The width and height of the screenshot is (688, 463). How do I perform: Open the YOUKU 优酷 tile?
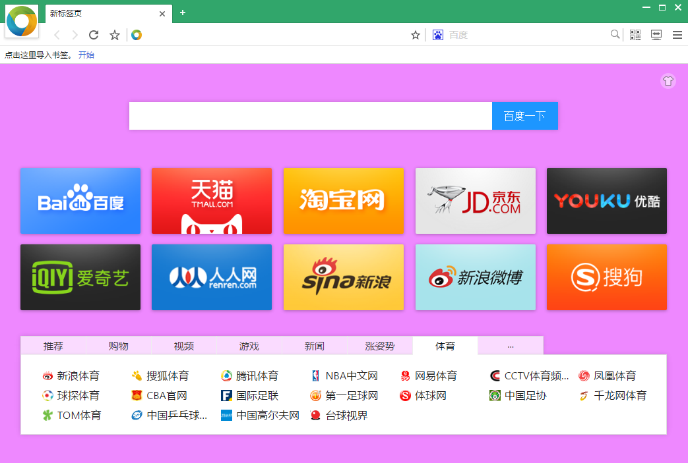[607, 201]
